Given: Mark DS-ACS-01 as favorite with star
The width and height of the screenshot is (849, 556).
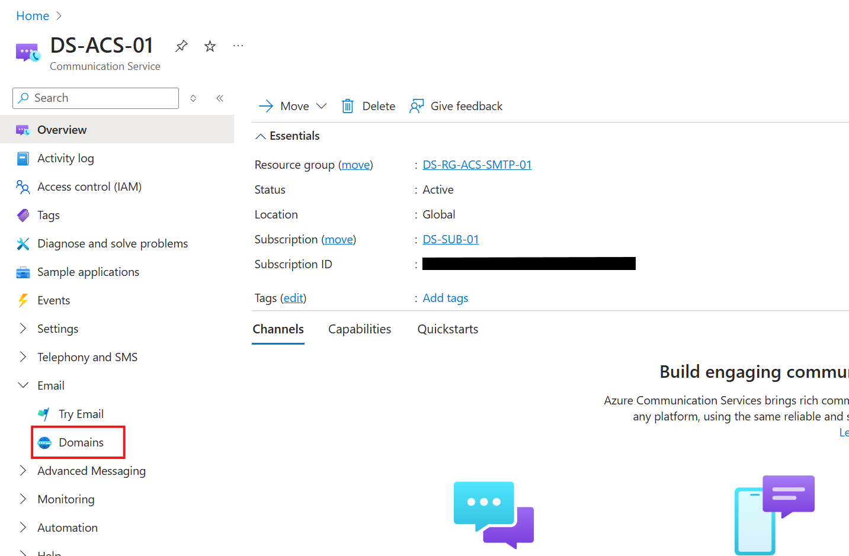Looking at the screenshot, I should [210, 46].
